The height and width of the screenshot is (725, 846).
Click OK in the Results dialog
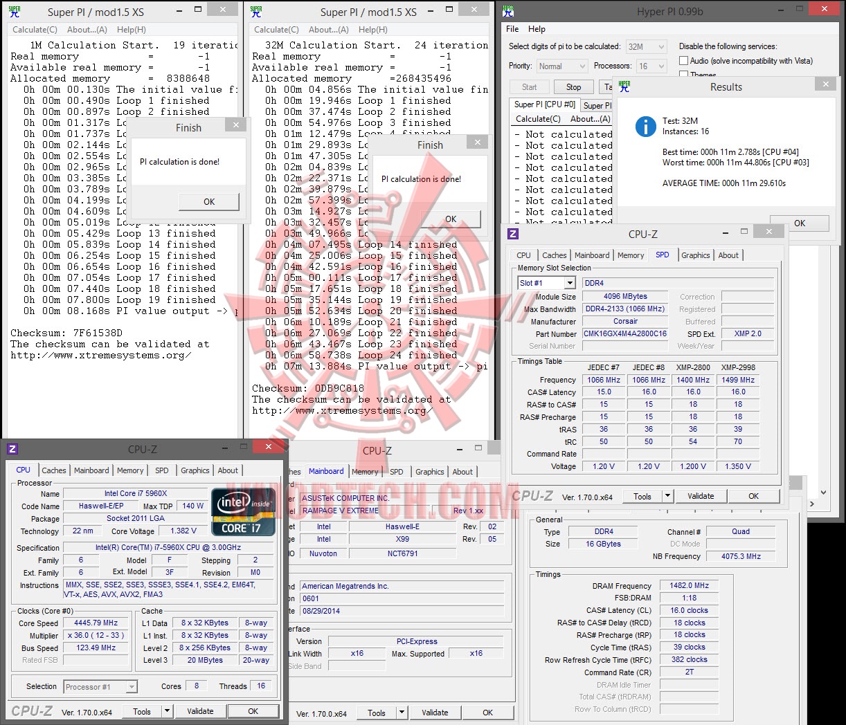click(x=800, y=223)
